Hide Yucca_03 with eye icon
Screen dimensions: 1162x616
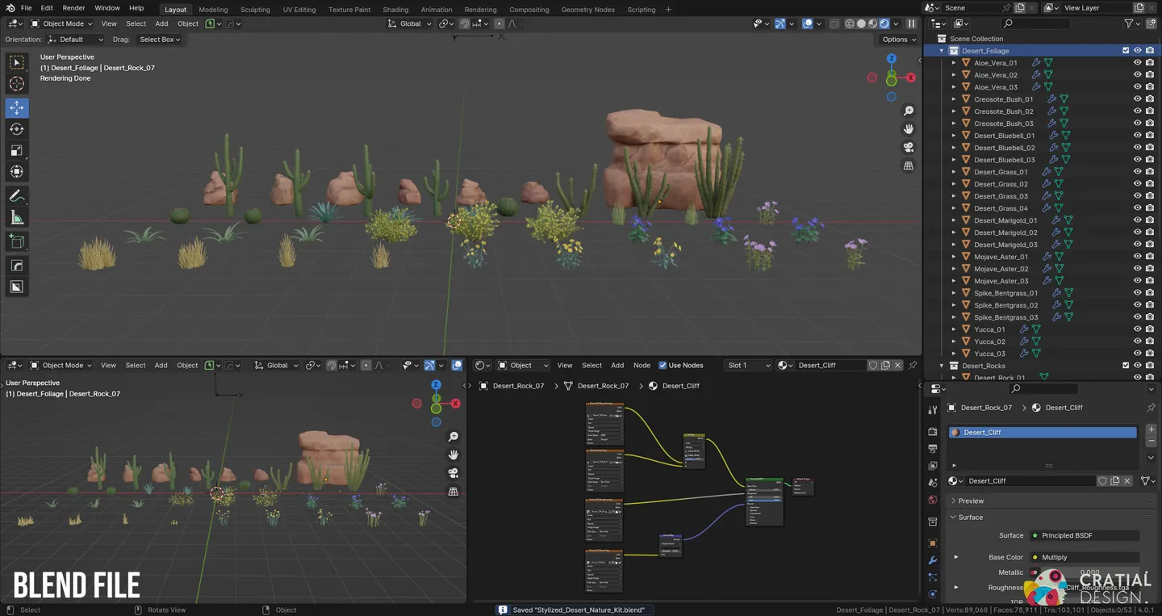tap(1138, 354)
